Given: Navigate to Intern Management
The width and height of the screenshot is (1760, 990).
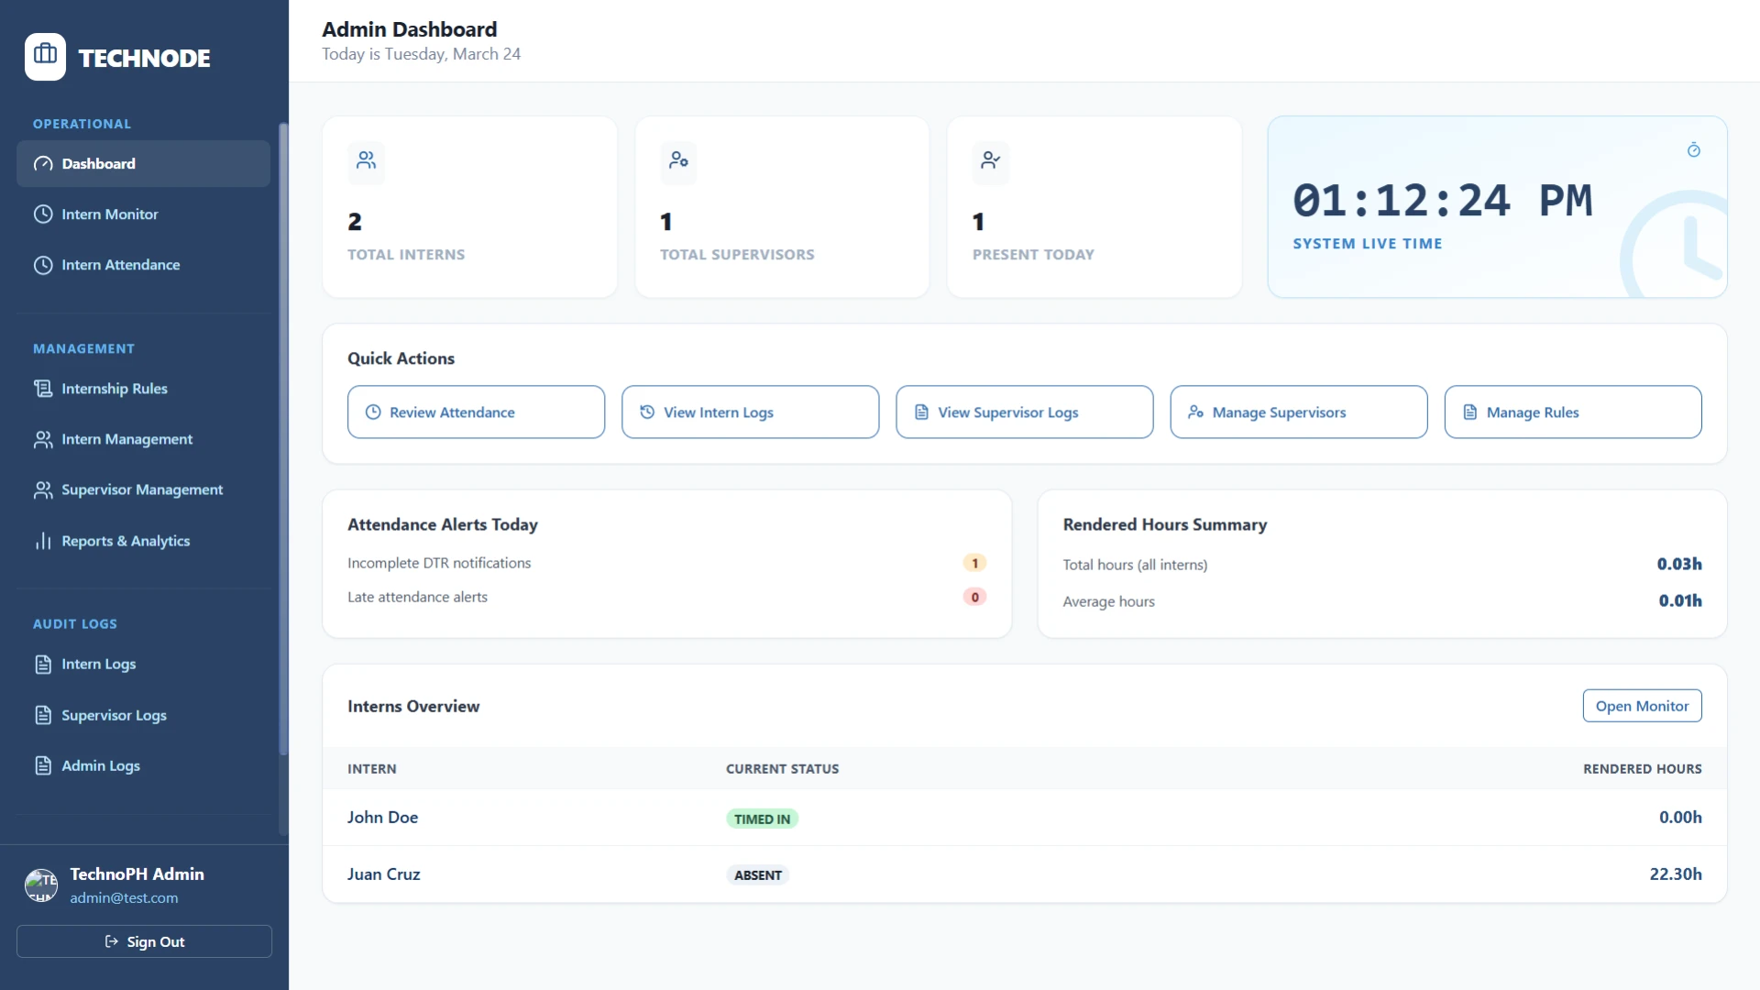Looking at the screenshot, I should [x=143, y=439].
